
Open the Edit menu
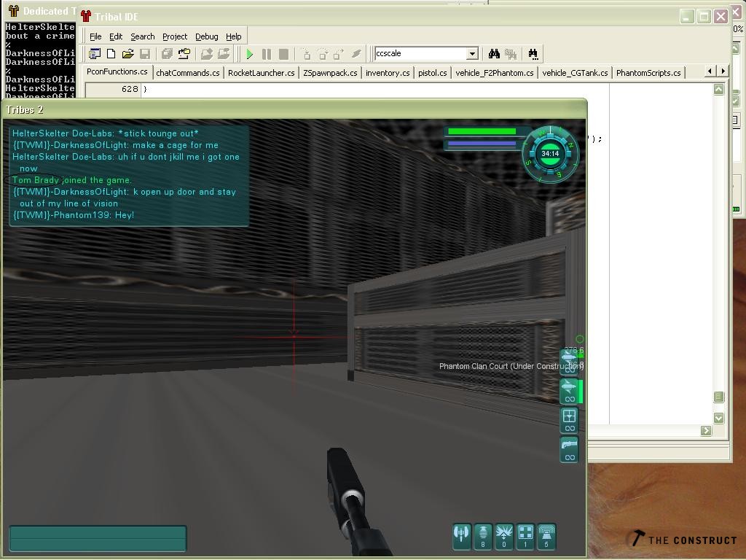tap(116, 36)
